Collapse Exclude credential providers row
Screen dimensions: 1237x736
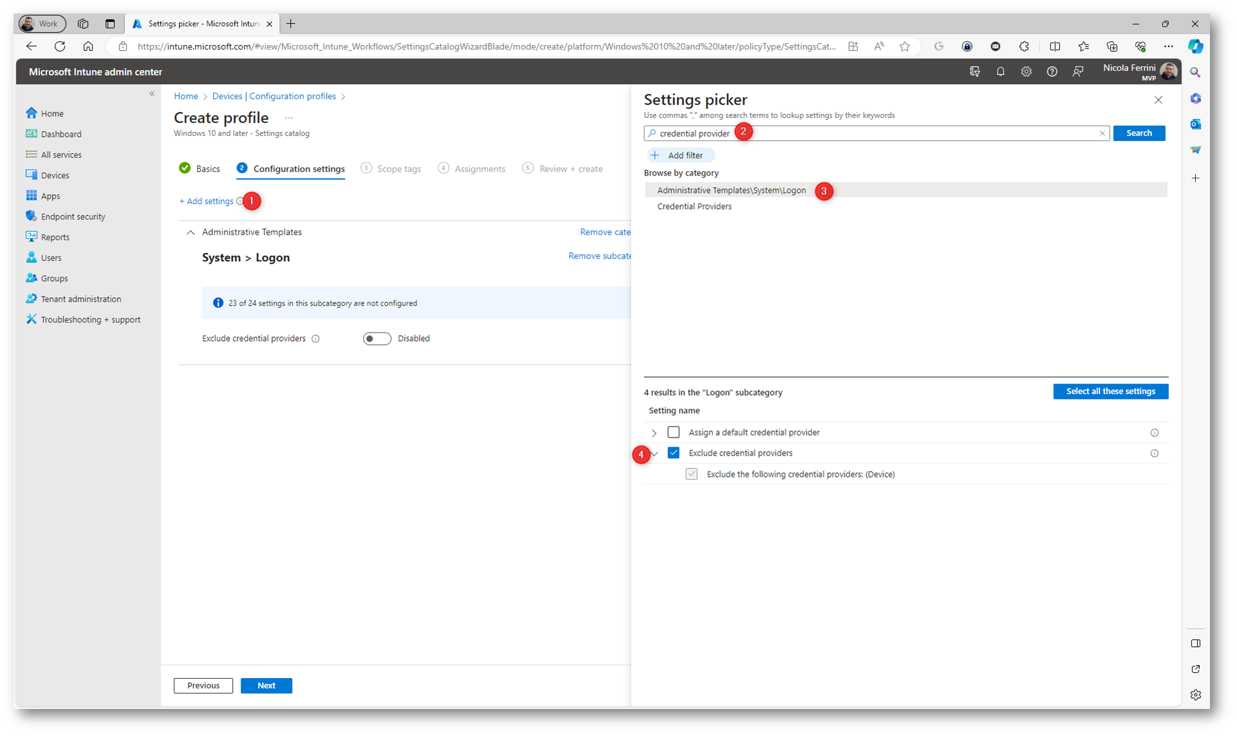point(655,454)
